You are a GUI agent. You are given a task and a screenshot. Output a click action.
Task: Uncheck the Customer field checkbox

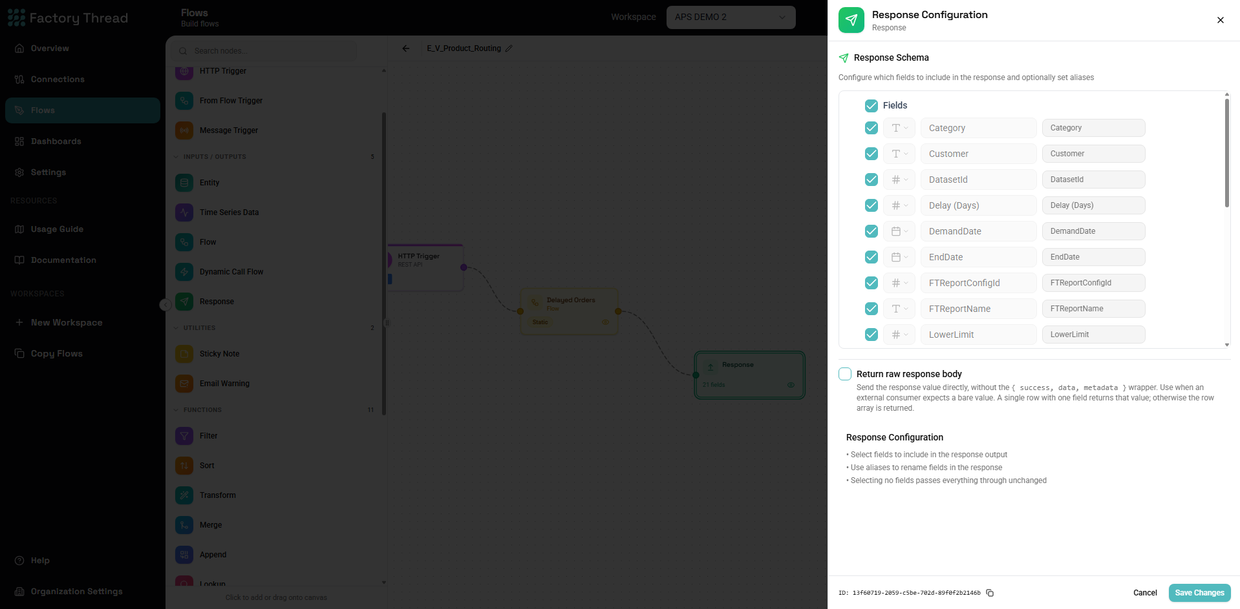[x=871, y=154]
